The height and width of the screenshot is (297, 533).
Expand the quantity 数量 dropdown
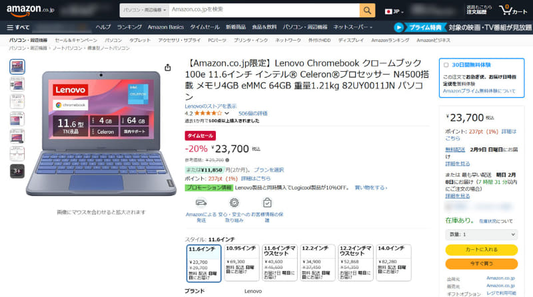click(481, 235)
